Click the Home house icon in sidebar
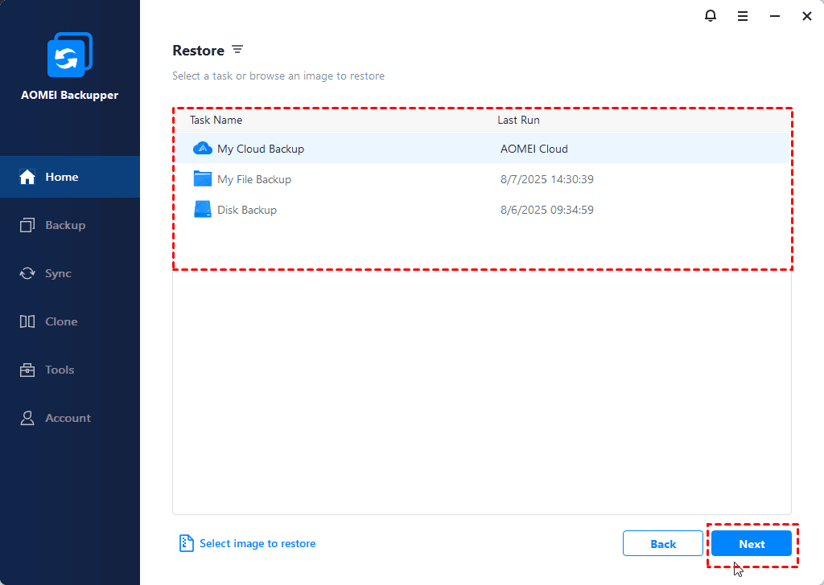The width and height of the screenshot is (824, 585). pos(27,177)
